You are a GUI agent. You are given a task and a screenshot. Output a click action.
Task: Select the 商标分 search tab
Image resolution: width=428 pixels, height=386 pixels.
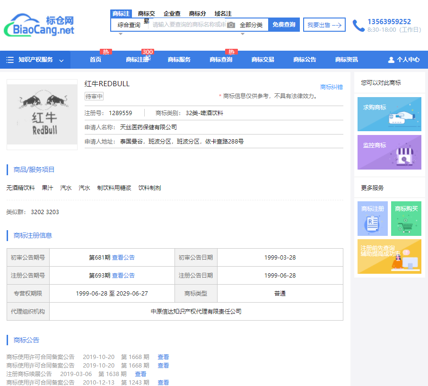pos(197,14)
